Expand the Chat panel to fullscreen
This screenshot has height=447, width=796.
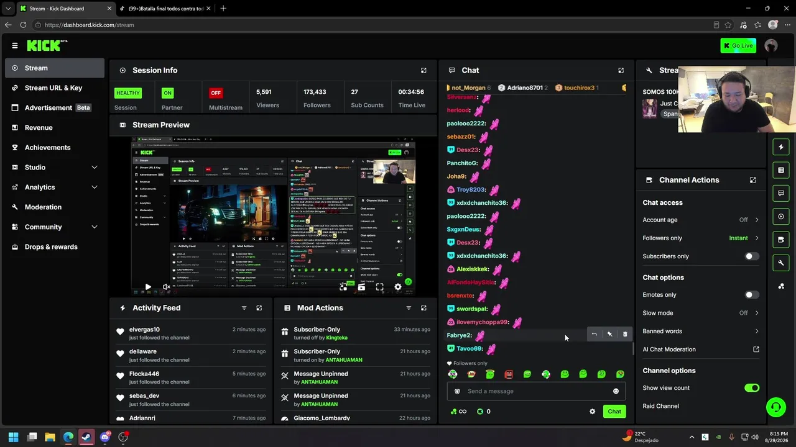(621, 70)
